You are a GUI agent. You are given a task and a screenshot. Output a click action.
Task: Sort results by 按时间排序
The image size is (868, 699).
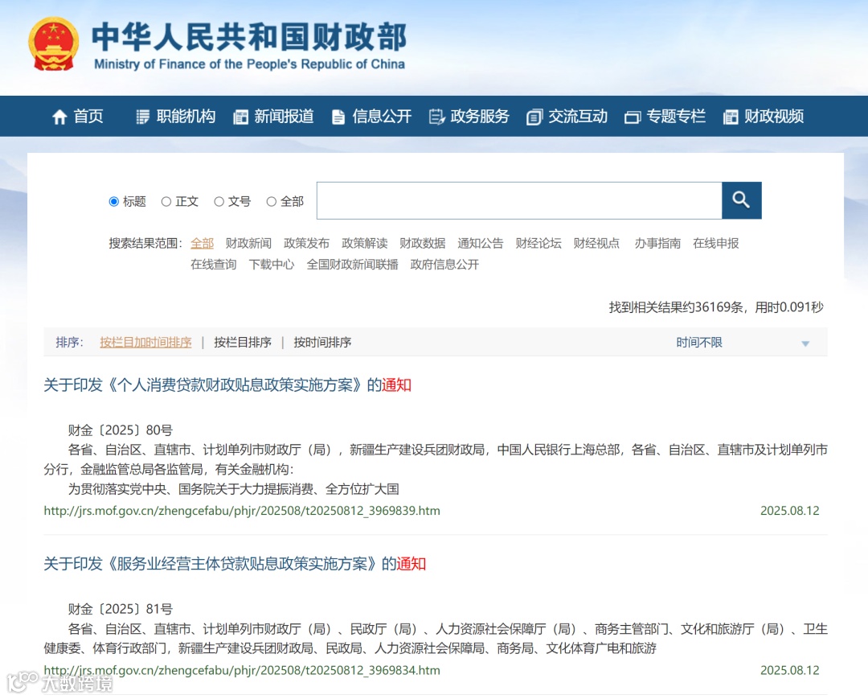click(x=322, y=343)
